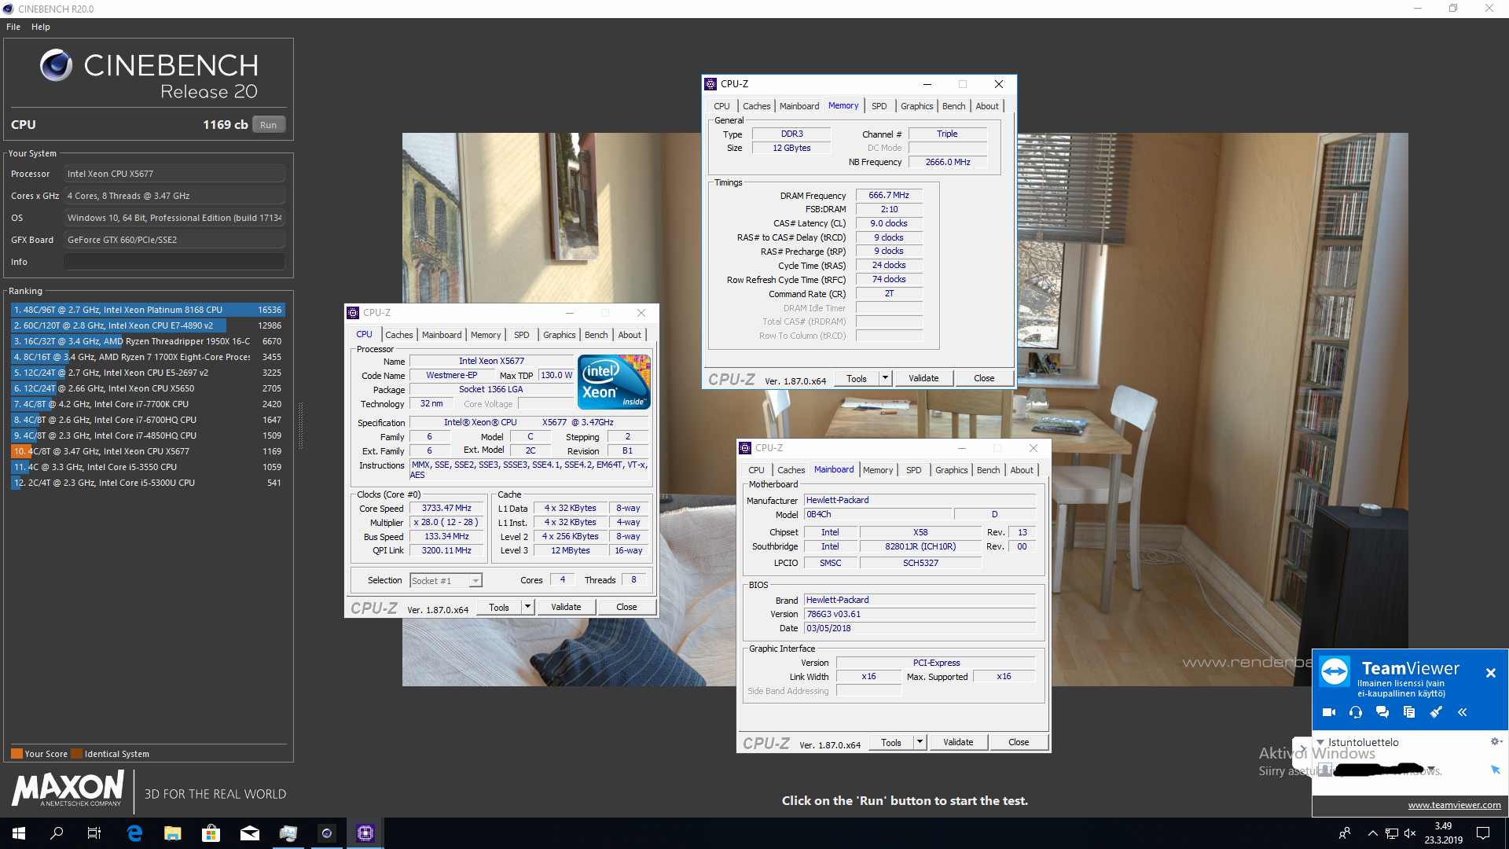The height and width of the screenshot is (849, 1509).
Task: Open About tab in CPU-Z Mainboard window
Action: pyautogui.click(x=1022, y=470)
